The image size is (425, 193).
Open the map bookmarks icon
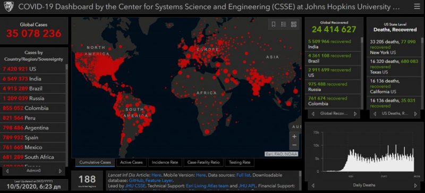[274, 24]
